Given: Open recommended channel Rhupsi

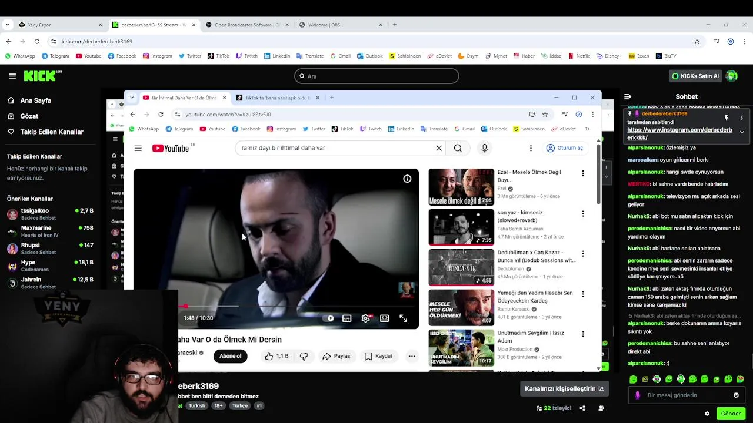Looking at the screenshot, I should (x=50, y=249).
